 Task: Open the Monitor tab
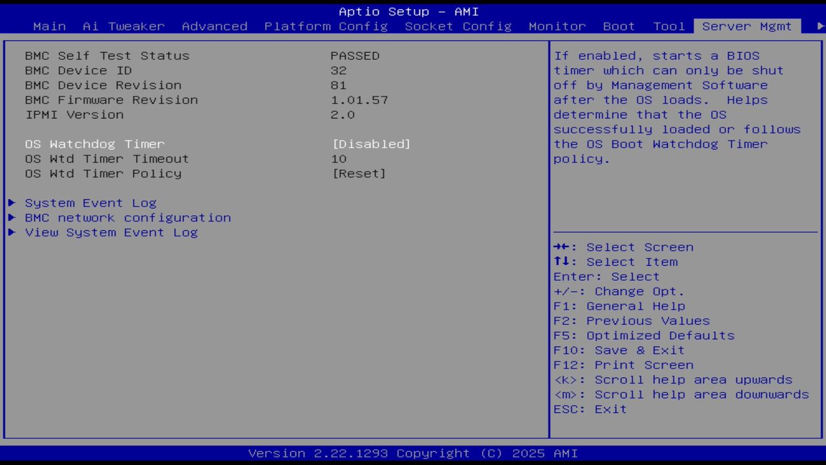tap(557, 26)
